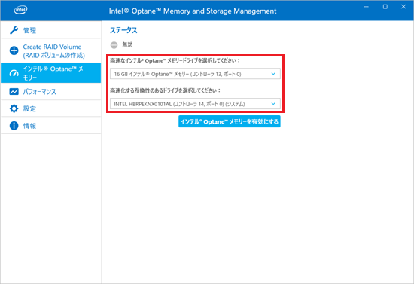
Task: Click the 無効 status text
Action: tap(127, 44)
